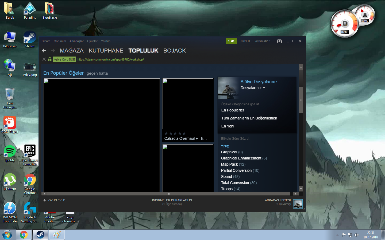The height and width of the screenshot is (240, 385).
Task: Open the Paladins desktop shortcut
Action: 30,11
